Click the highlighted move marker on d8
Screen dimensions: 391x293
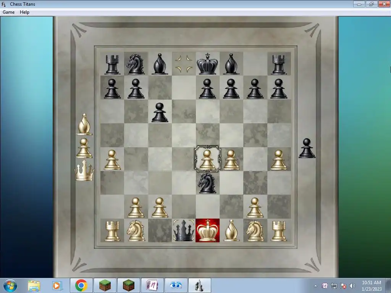184,64
